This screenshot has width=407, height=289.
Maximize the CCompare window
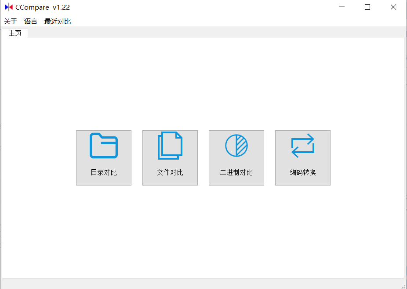point(367,7)
